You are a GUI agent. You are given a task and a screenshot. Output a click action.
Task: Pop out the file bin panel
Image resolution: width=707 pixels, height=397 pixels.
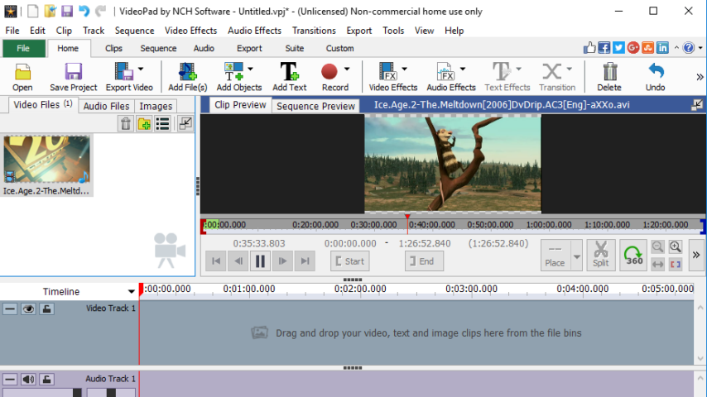tap(185, 123)
